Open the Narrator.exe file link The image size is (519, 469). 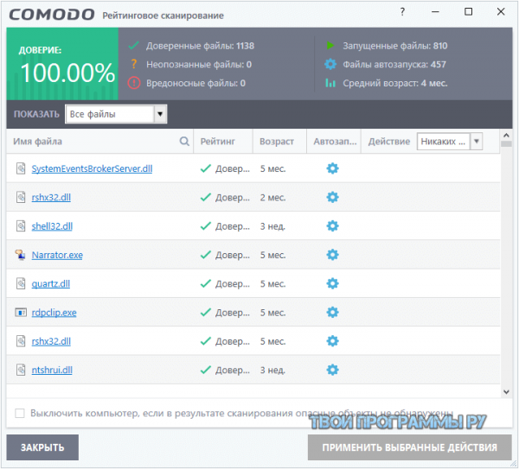click(57, 255)
